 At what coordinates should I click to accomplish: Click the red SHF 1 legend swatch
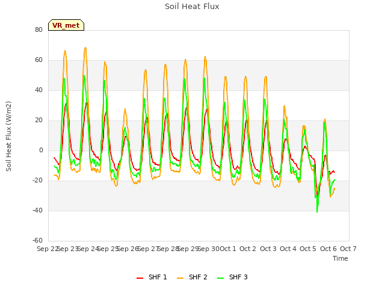point(140,278)
